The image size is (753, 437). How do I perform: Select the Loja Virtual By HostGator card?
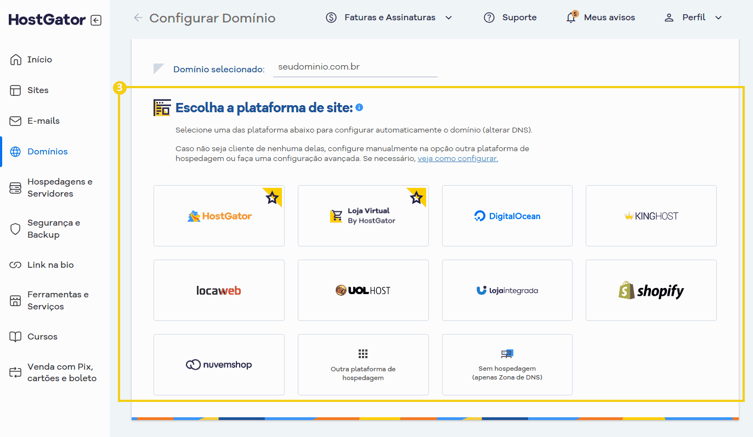tap(363, 216)
